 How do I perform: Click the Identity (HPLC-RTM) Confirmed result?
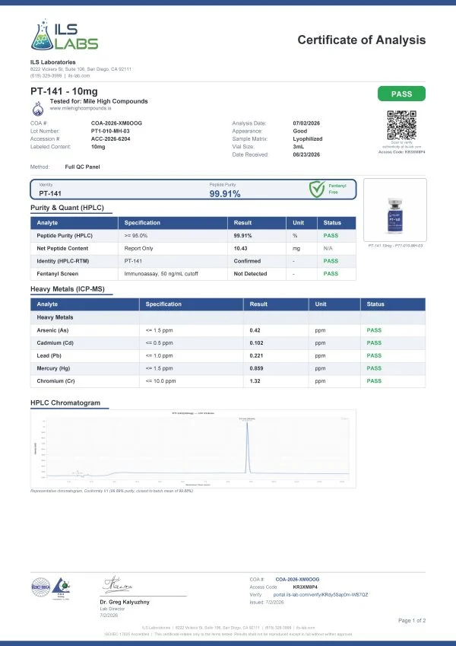pos(247,261)
